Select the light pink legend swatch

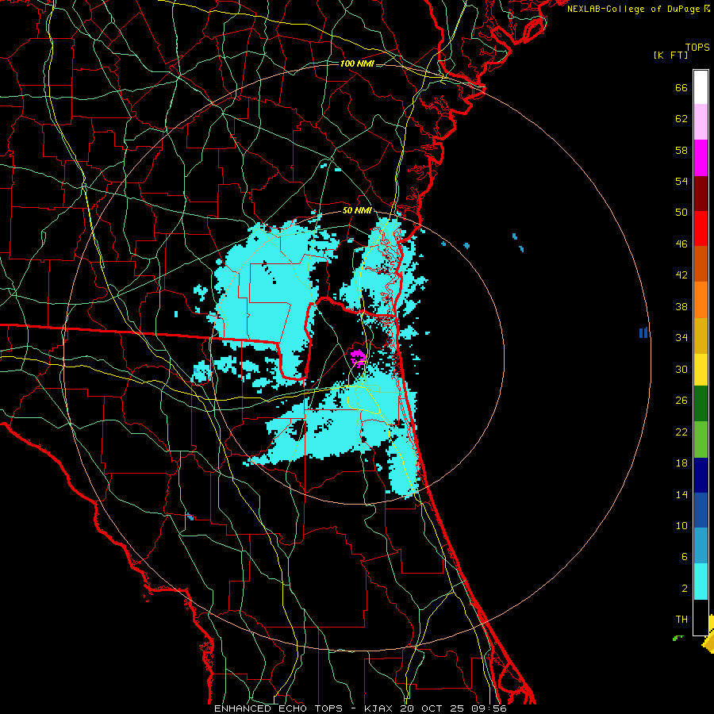[x=701, y=121]
